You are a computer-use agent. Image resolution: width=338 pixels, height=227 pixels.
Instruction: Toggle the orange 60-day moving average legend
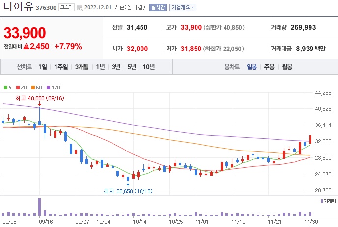36,87
